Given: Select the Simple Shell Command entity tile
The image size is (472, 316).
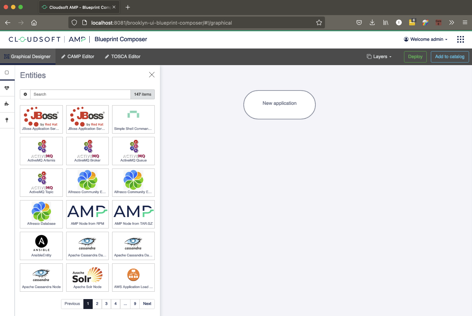Looking at the screenshot, I should [x=133, y=119].
